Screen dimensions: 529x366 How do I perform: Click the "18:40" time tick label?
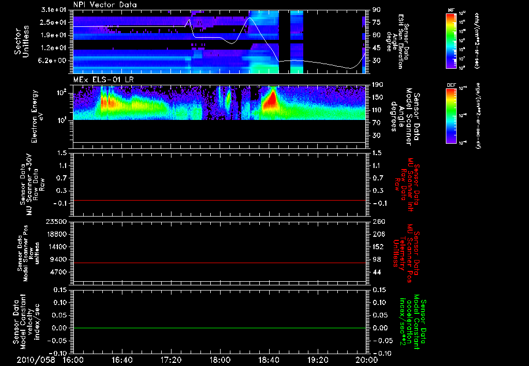coord(269,360)
